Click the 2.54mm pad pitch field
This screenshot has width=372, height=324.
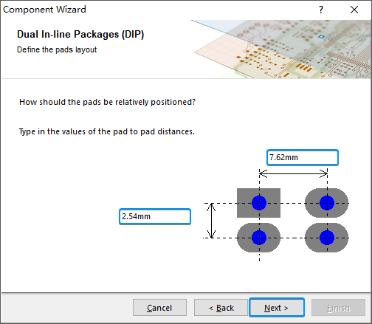[155, 216]
